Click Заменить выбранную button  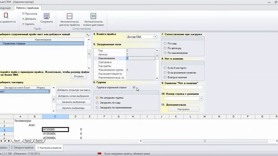(73, 102)
